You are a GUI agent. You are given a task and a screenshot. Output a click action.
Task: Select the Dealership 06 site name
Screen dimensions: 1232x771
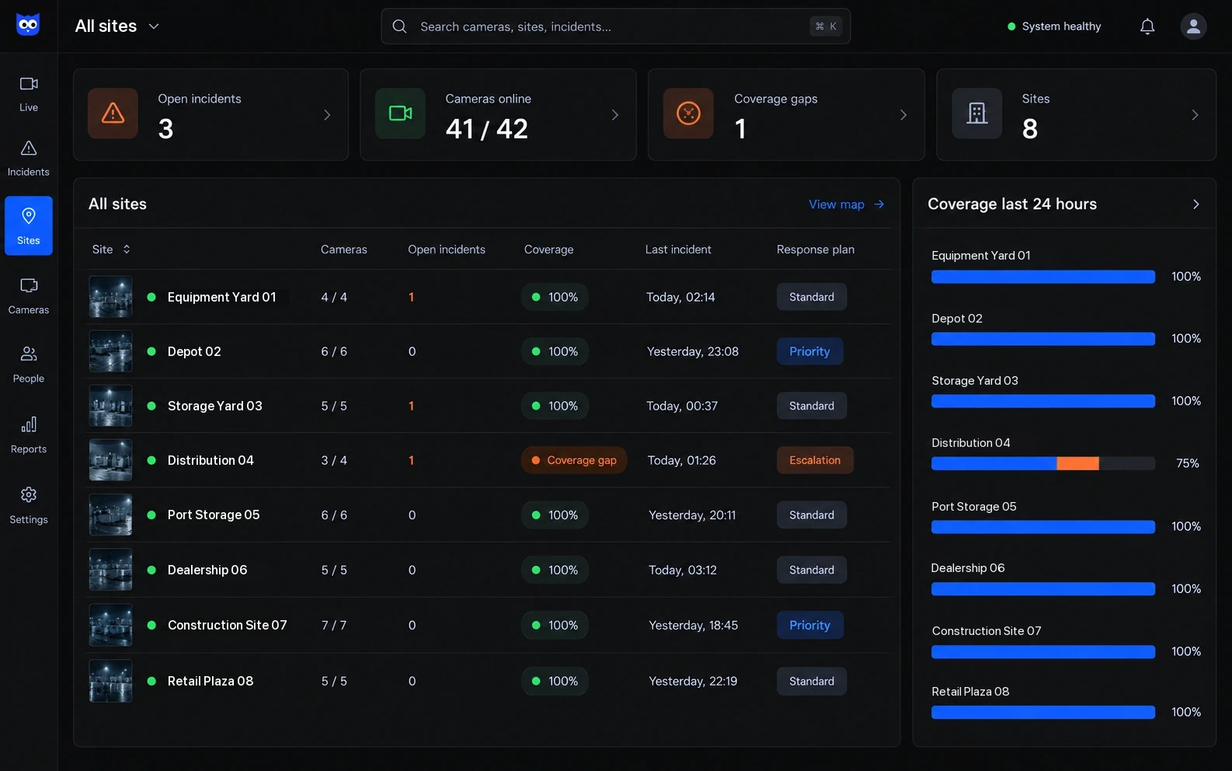tap(207, 570)
